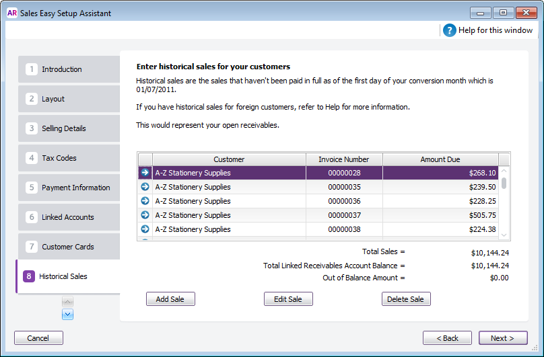Close the Sales Easy Setup Assistant window
The height and width of the screenshot is (357, 544).
(526, 13)
